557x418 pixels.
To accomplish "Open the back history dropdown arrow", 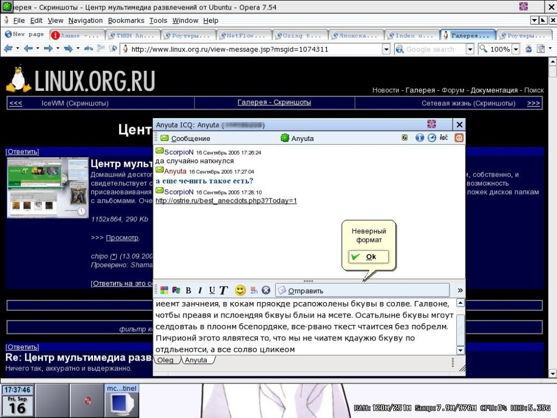I will 17,48.
